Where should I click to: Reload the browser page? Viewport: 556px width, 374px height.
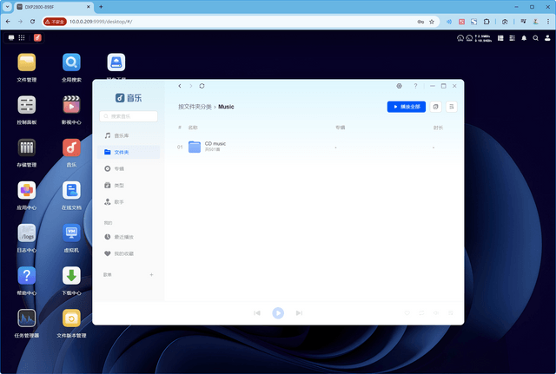tap(32, 22)
